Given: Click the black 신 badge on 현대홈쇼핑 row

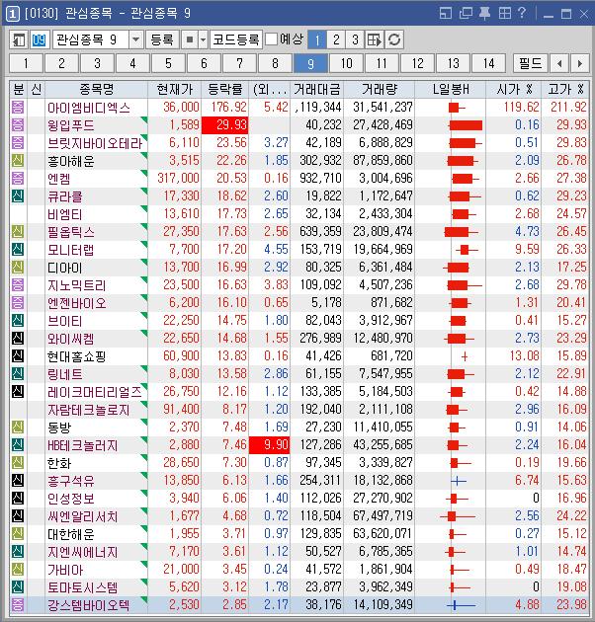Looking at the screenshot, I should click(x=18, y=356).
